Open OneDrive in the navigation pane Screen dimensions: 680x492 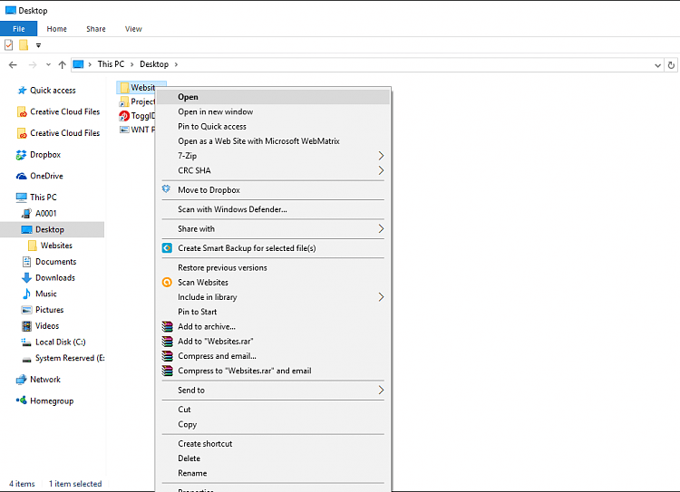(x=46, y=176)
